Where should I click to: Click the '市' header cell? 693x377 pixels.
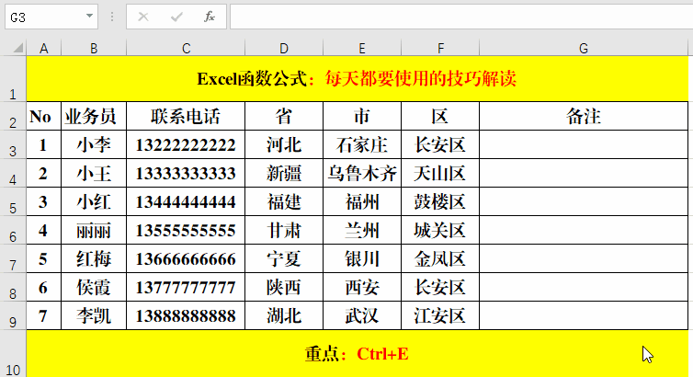tap(362, 116)
